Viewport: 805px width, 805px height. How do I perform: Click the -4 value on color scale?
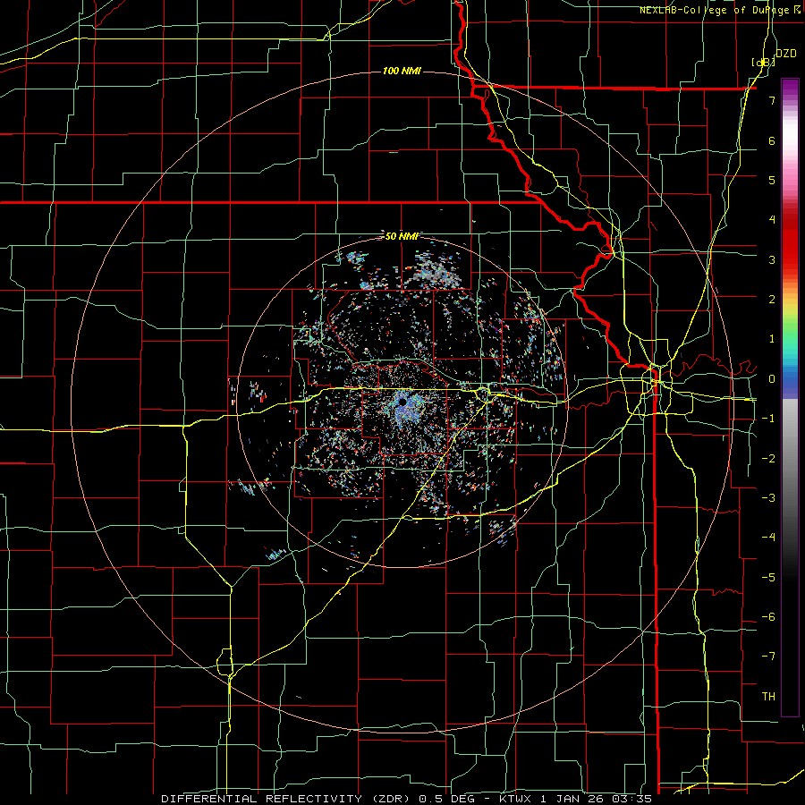point(768,538)
